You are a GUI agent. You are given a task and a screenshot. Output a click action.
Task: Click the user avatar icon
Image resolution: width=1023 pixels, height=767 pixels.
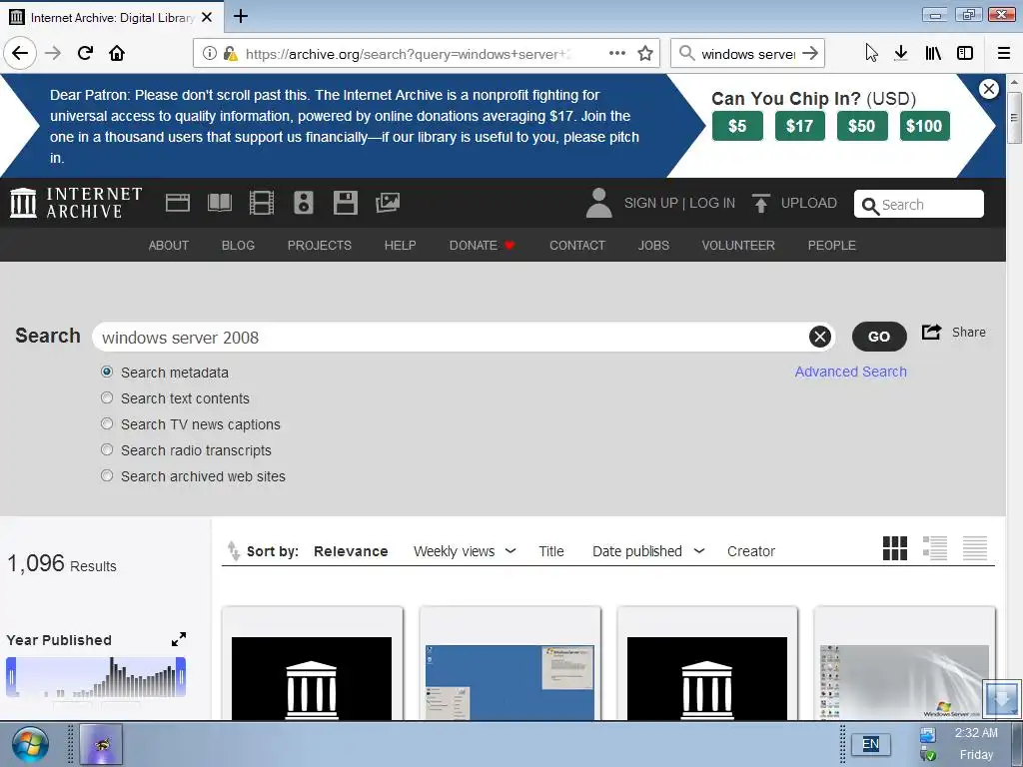(599, 203)
